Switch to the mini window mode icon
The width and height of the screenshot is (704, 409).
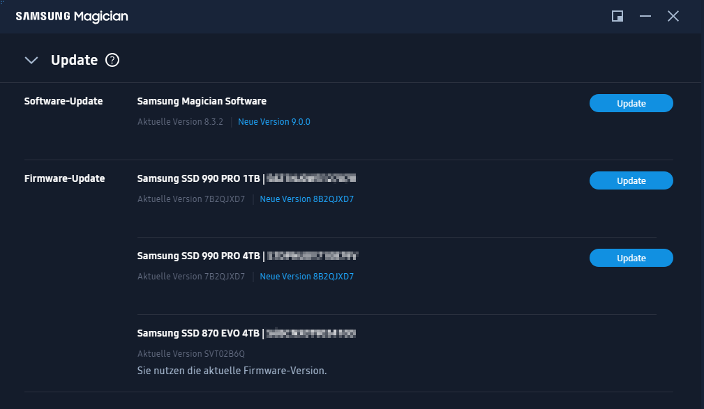617,16
